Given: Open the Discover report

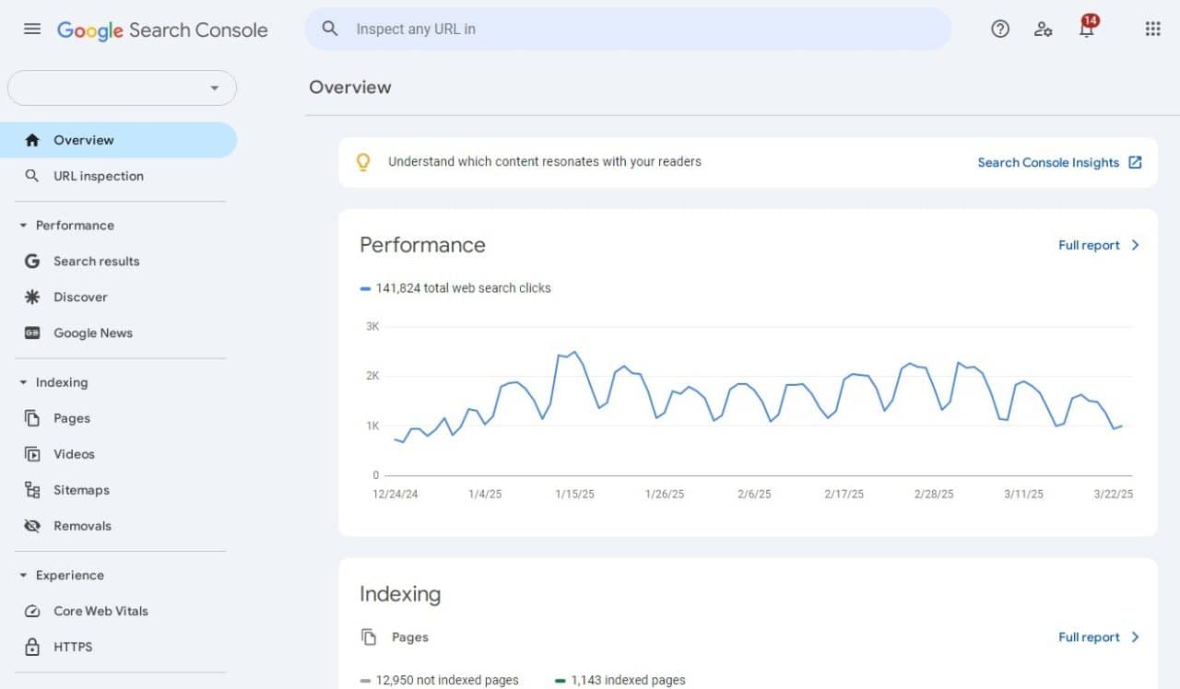Looking at the screenshot, I should pyautogui.click(x=81, y=297).
